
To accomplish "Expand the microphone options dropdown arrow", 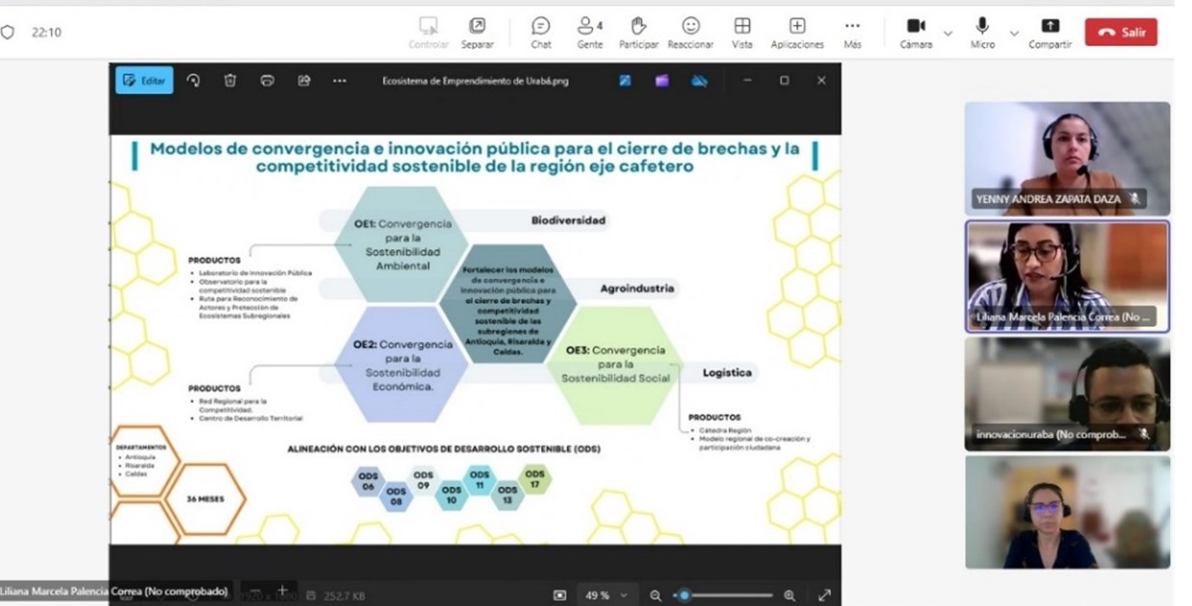I will pyautogui.click(x=1014, y=33).
